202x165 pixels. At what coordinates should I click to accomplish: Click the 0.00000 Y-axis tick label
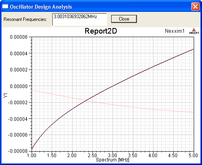(19, 86)
